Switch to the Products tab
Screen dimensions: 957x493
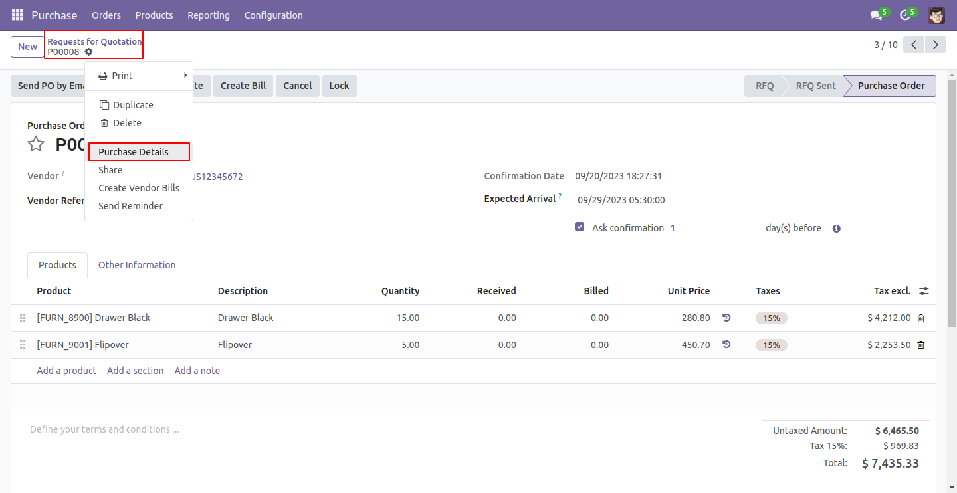pos(57,265)
